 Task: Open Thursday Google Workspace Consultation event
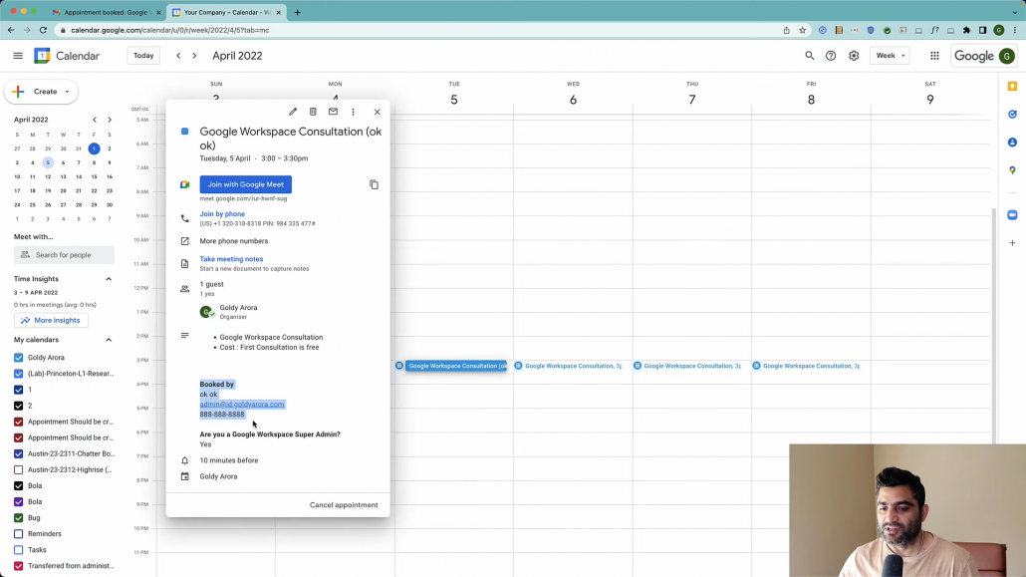(687, 366)
